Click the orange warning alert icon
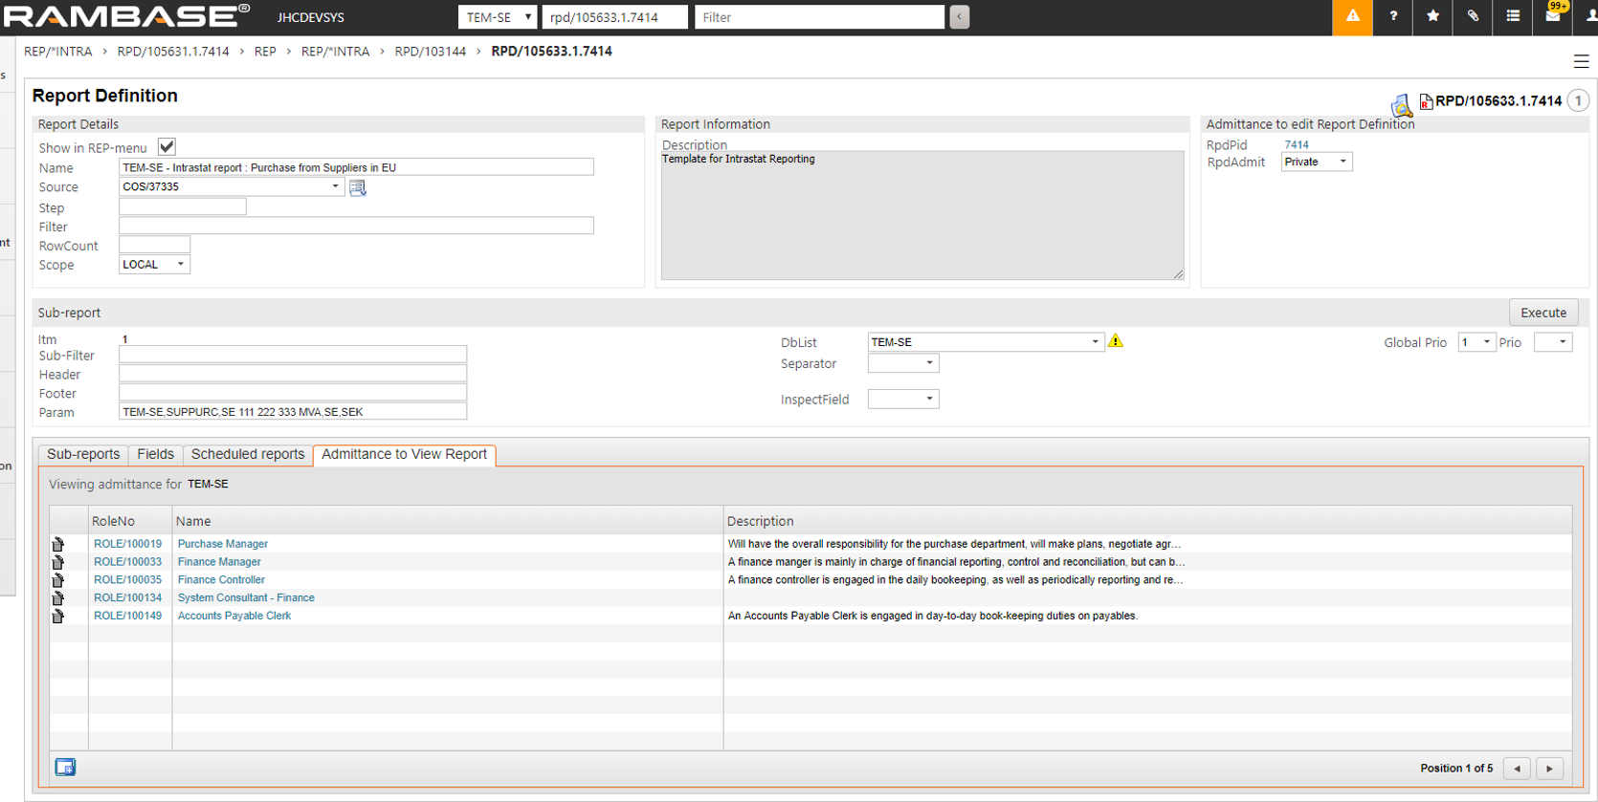The width and height of the screenshot is (1598, 802). [x=1352, y=17]
